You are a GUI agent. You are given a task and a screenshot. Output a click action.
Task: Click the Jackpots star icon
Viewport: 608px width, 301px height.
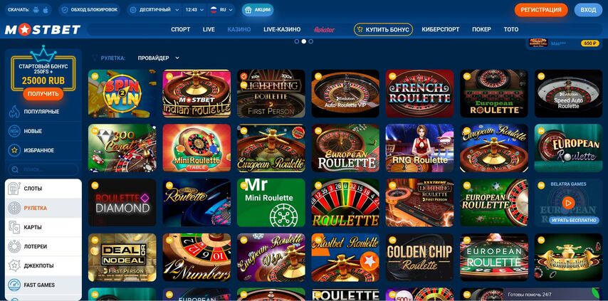pyautogui.click(x=14, y=265)
